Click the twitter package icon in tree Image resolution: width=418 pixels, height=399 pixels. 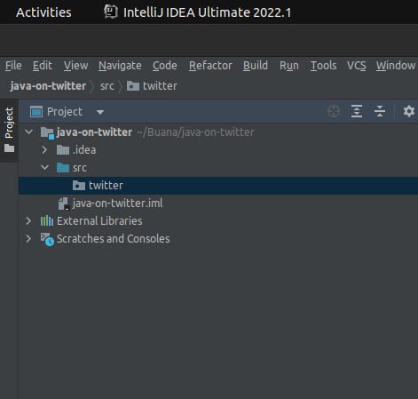(79, 186)
